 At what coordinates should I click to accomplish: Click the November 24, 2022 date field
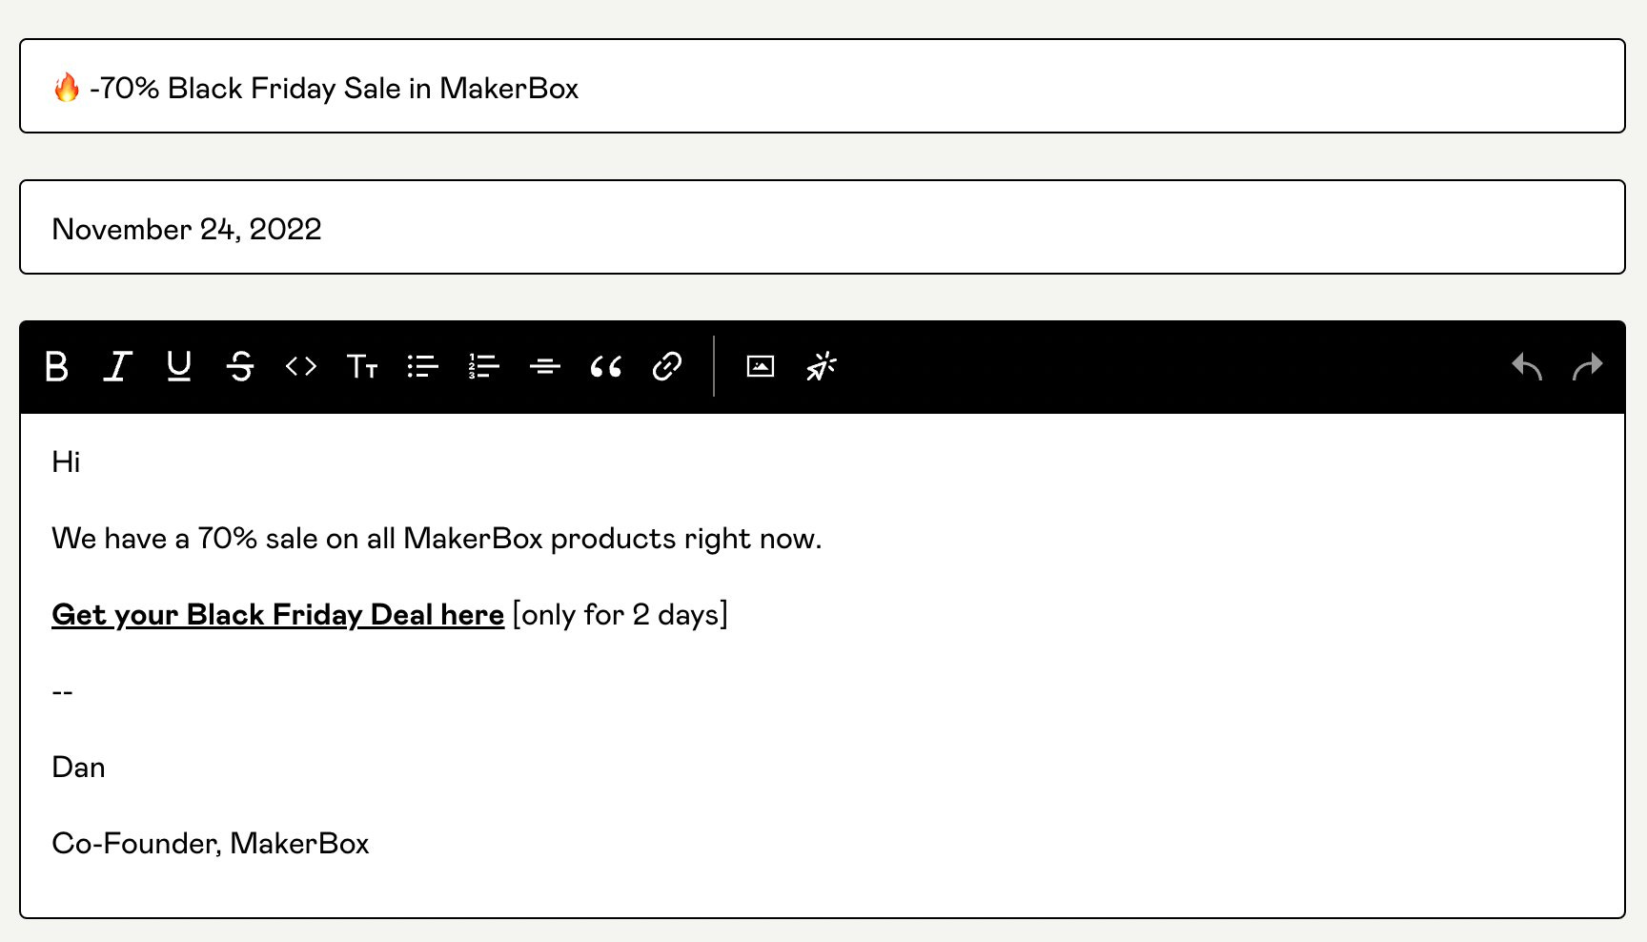point(823,227)
